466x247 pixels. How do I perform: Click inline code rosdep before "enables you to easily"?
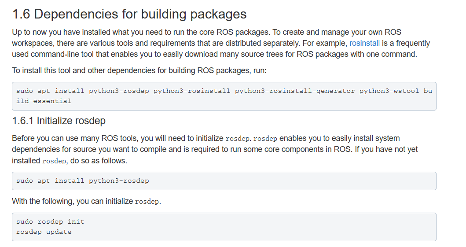[x=265, y=139]
